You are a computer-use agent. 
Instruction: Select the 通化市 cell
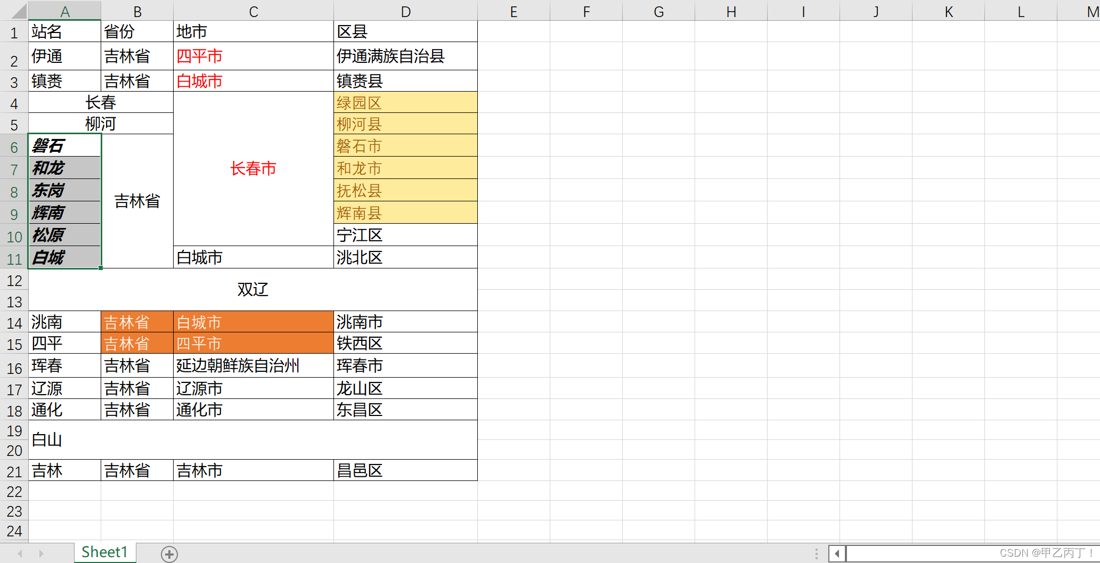tap(254, 410)
